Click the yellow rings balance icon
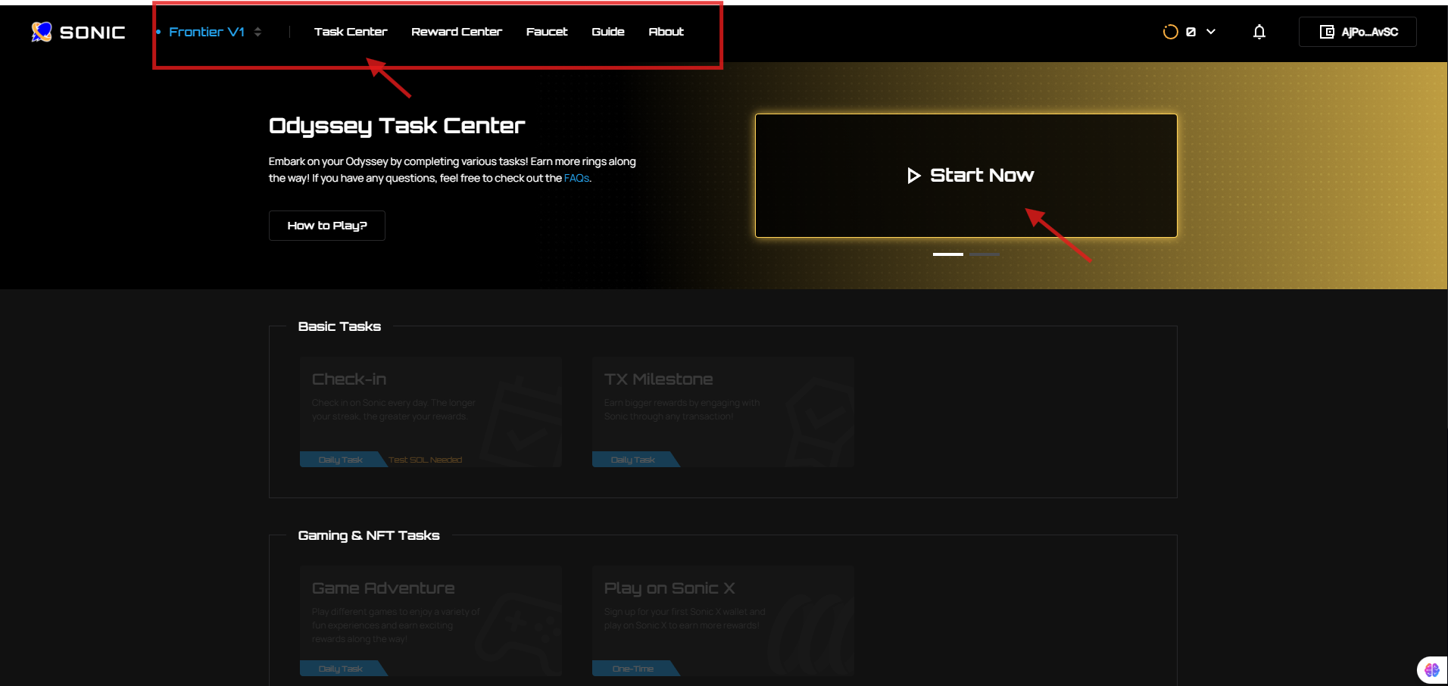This screenshot has width=1448, height=686. click(1170, 32)
